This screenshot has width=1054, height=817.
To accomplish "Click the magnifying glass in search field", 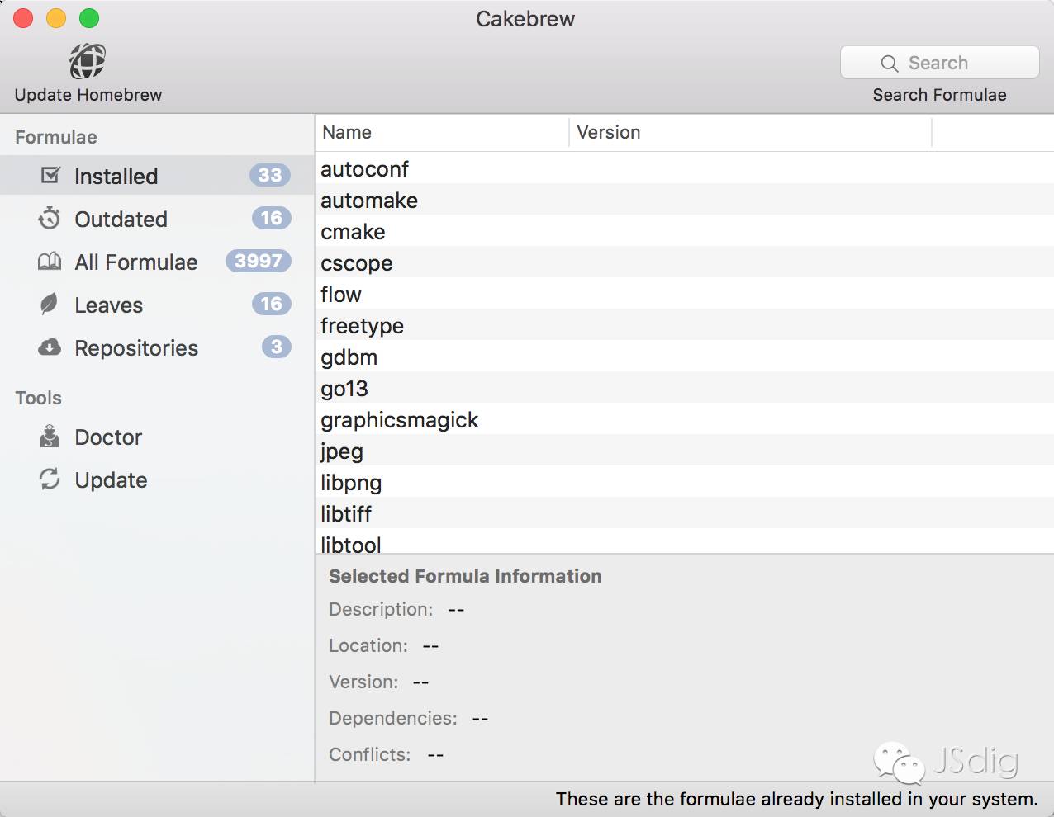I will click(x=890, y=64).
